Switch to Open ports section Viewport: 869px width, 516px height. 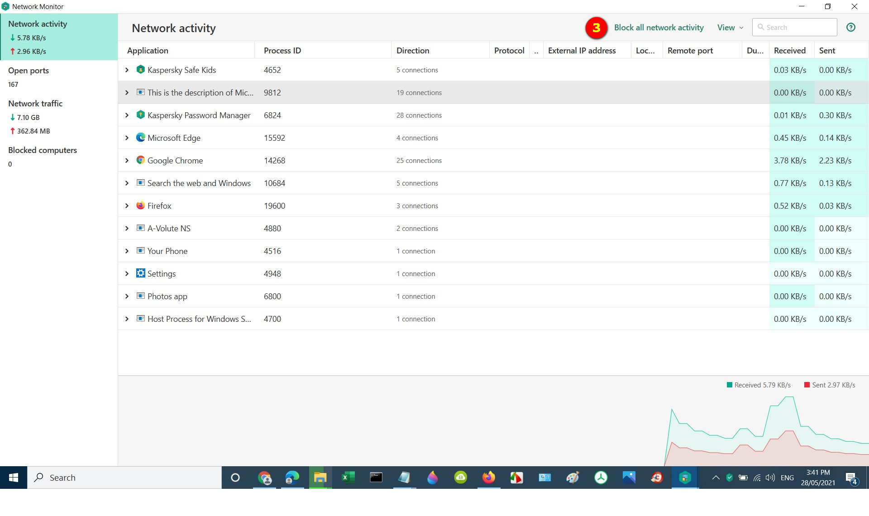29,71
